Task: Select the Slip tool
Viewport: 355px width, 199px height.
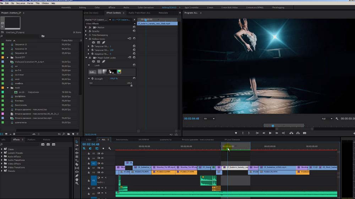Action: coord(77,168)
